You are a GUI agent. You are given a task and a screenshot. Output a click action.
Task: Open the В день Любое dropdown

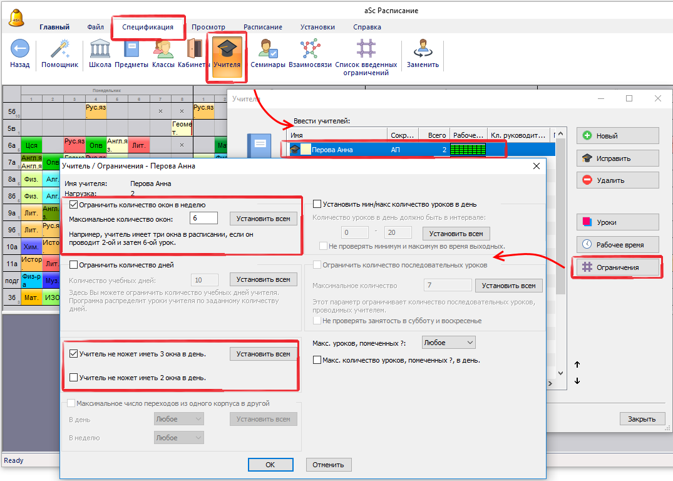coord(179,419)
